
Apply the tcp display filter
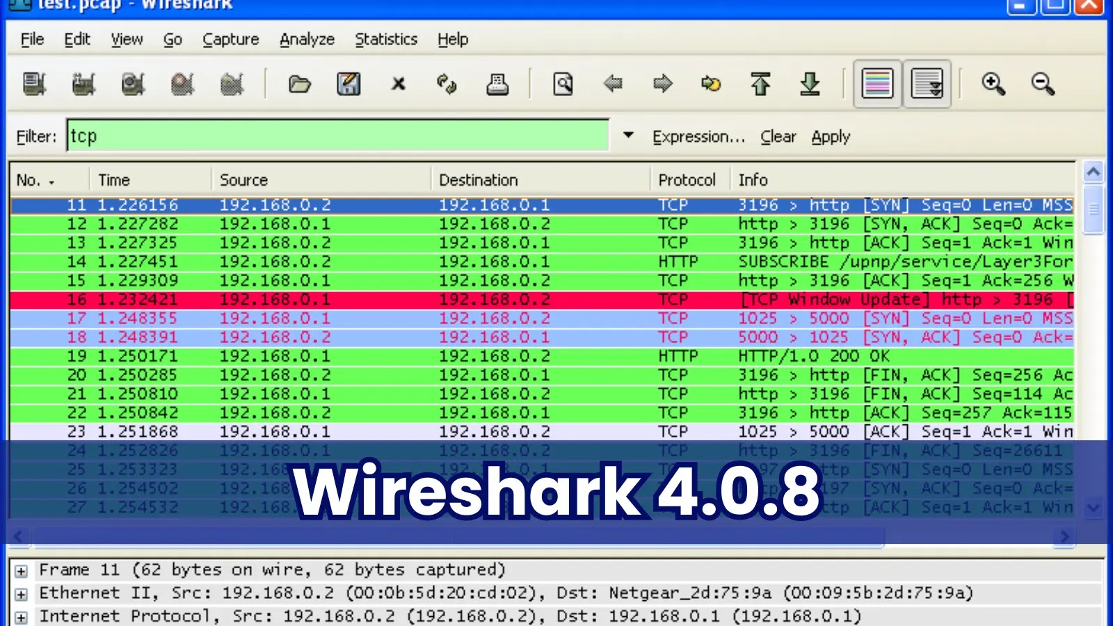[x=831, y=136]
